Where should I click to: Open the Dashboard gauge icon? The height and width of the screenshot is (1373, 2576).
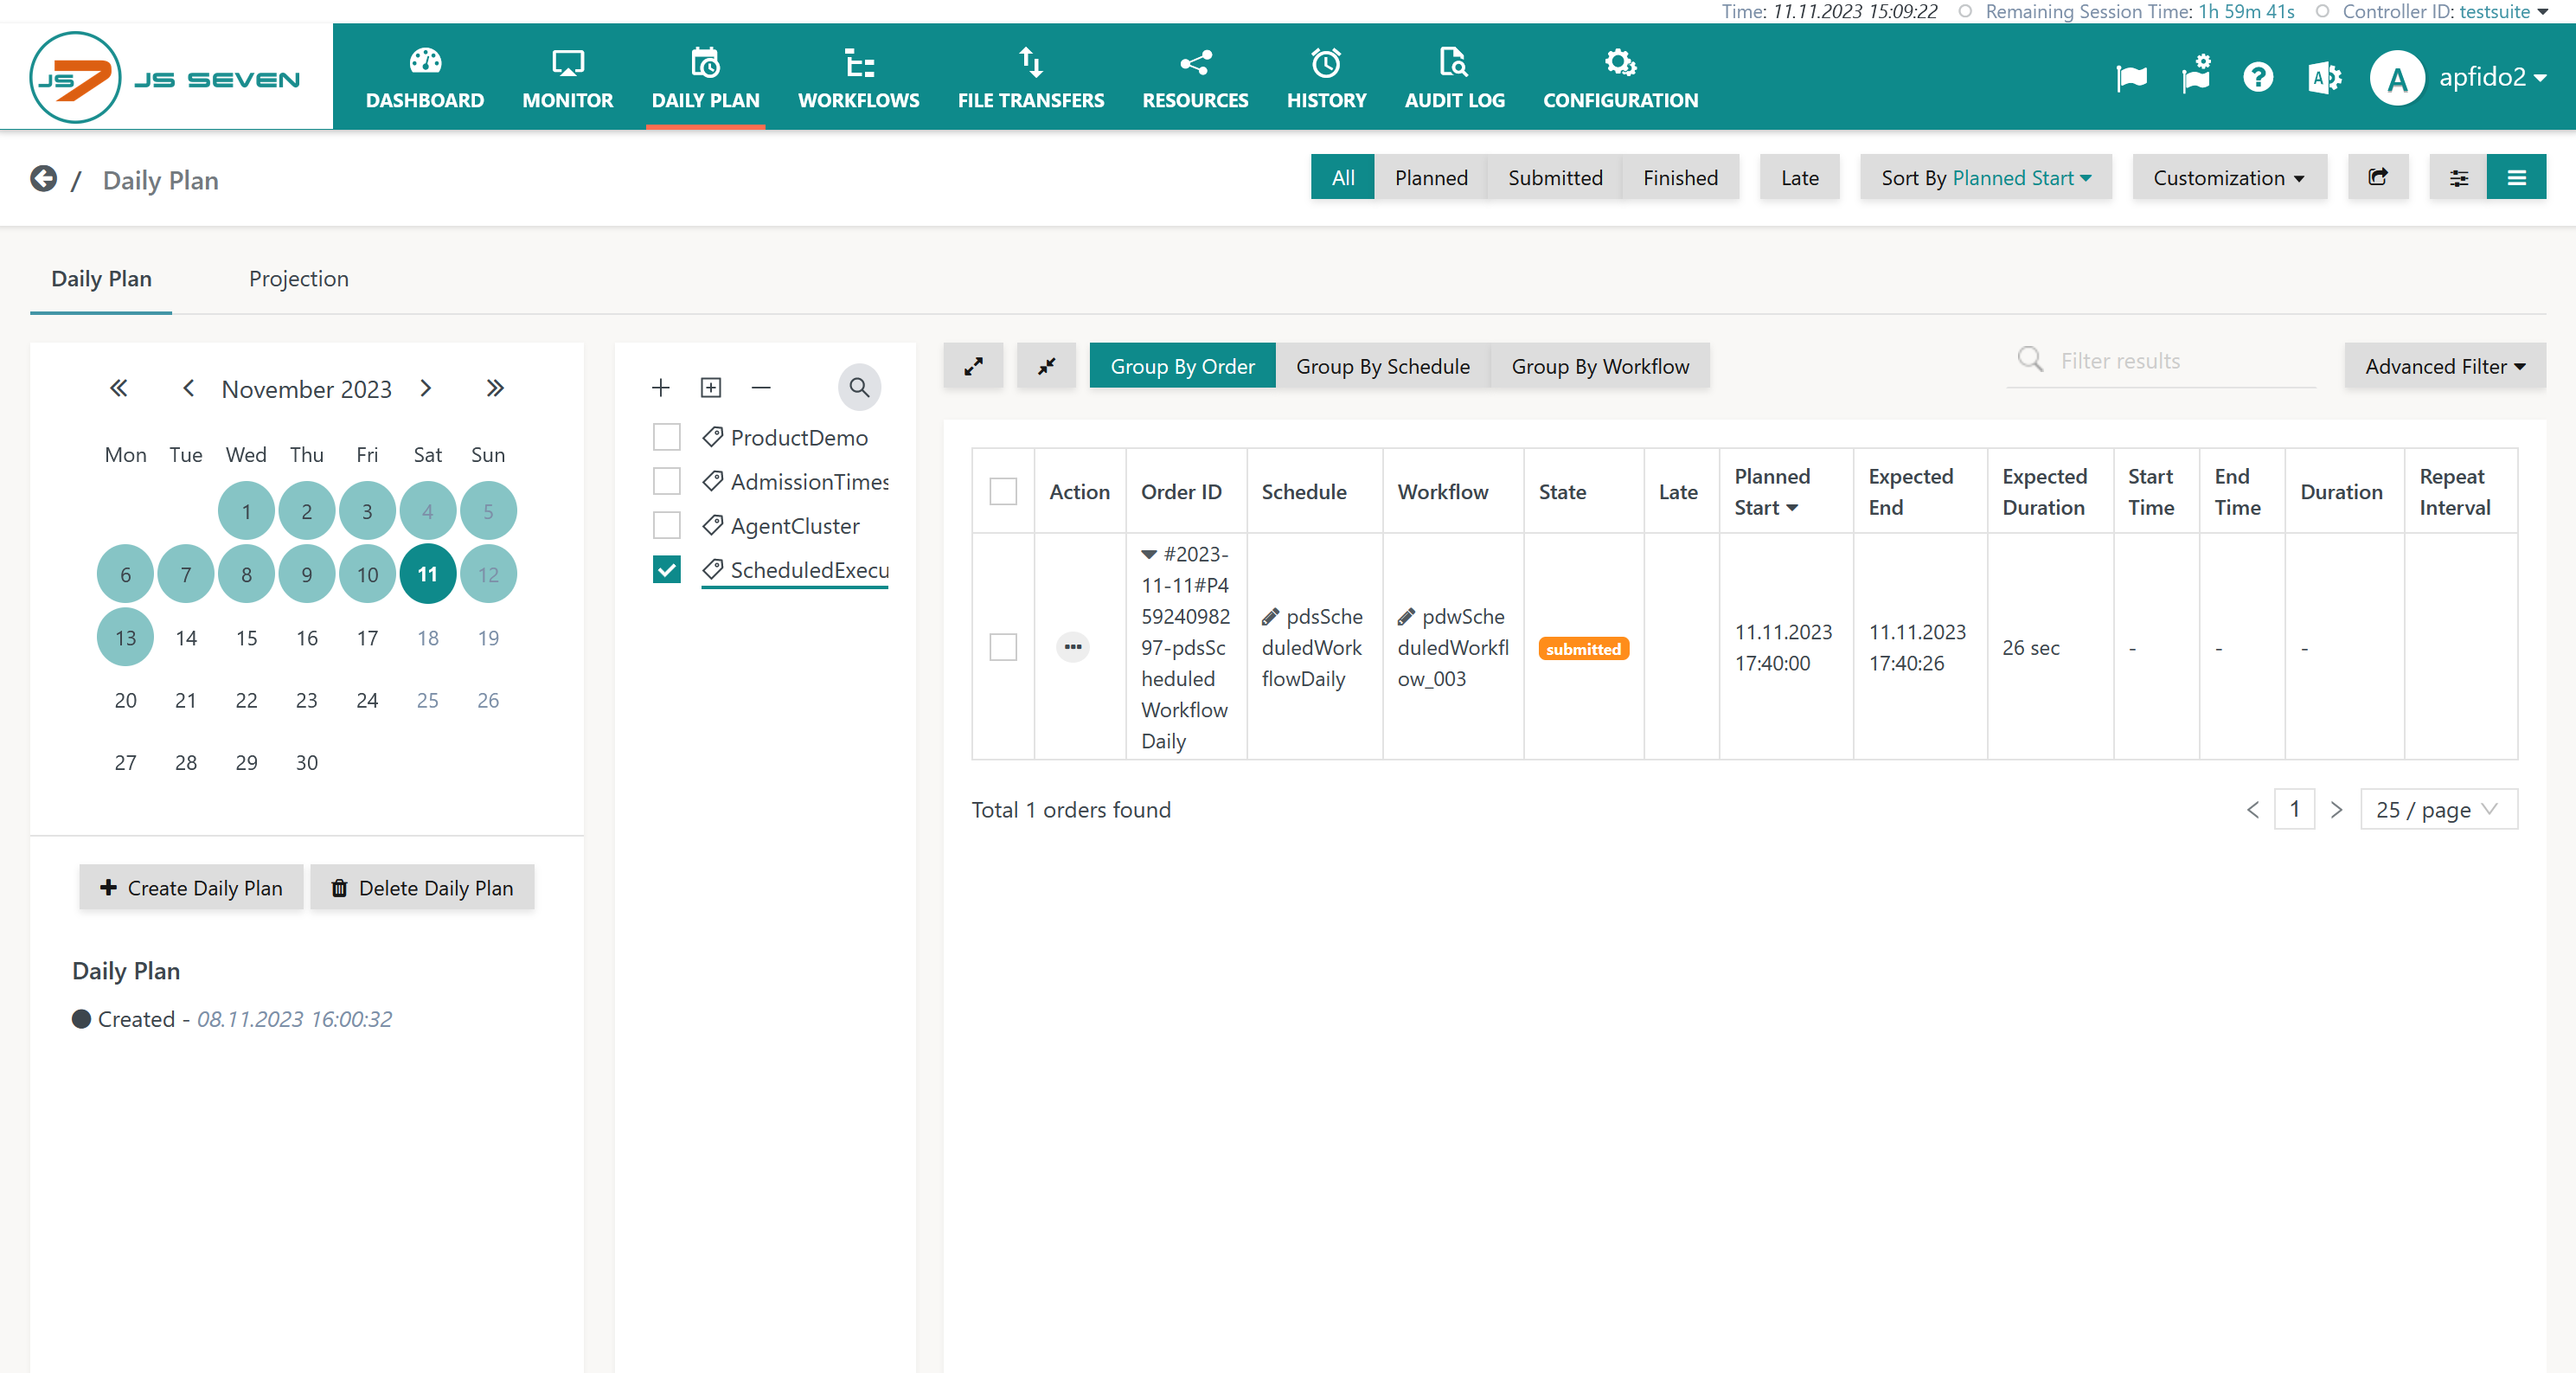(x=425, y=62)
